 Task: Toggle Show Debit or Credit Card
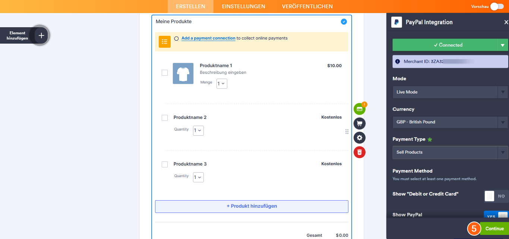[x=496, y=196]
